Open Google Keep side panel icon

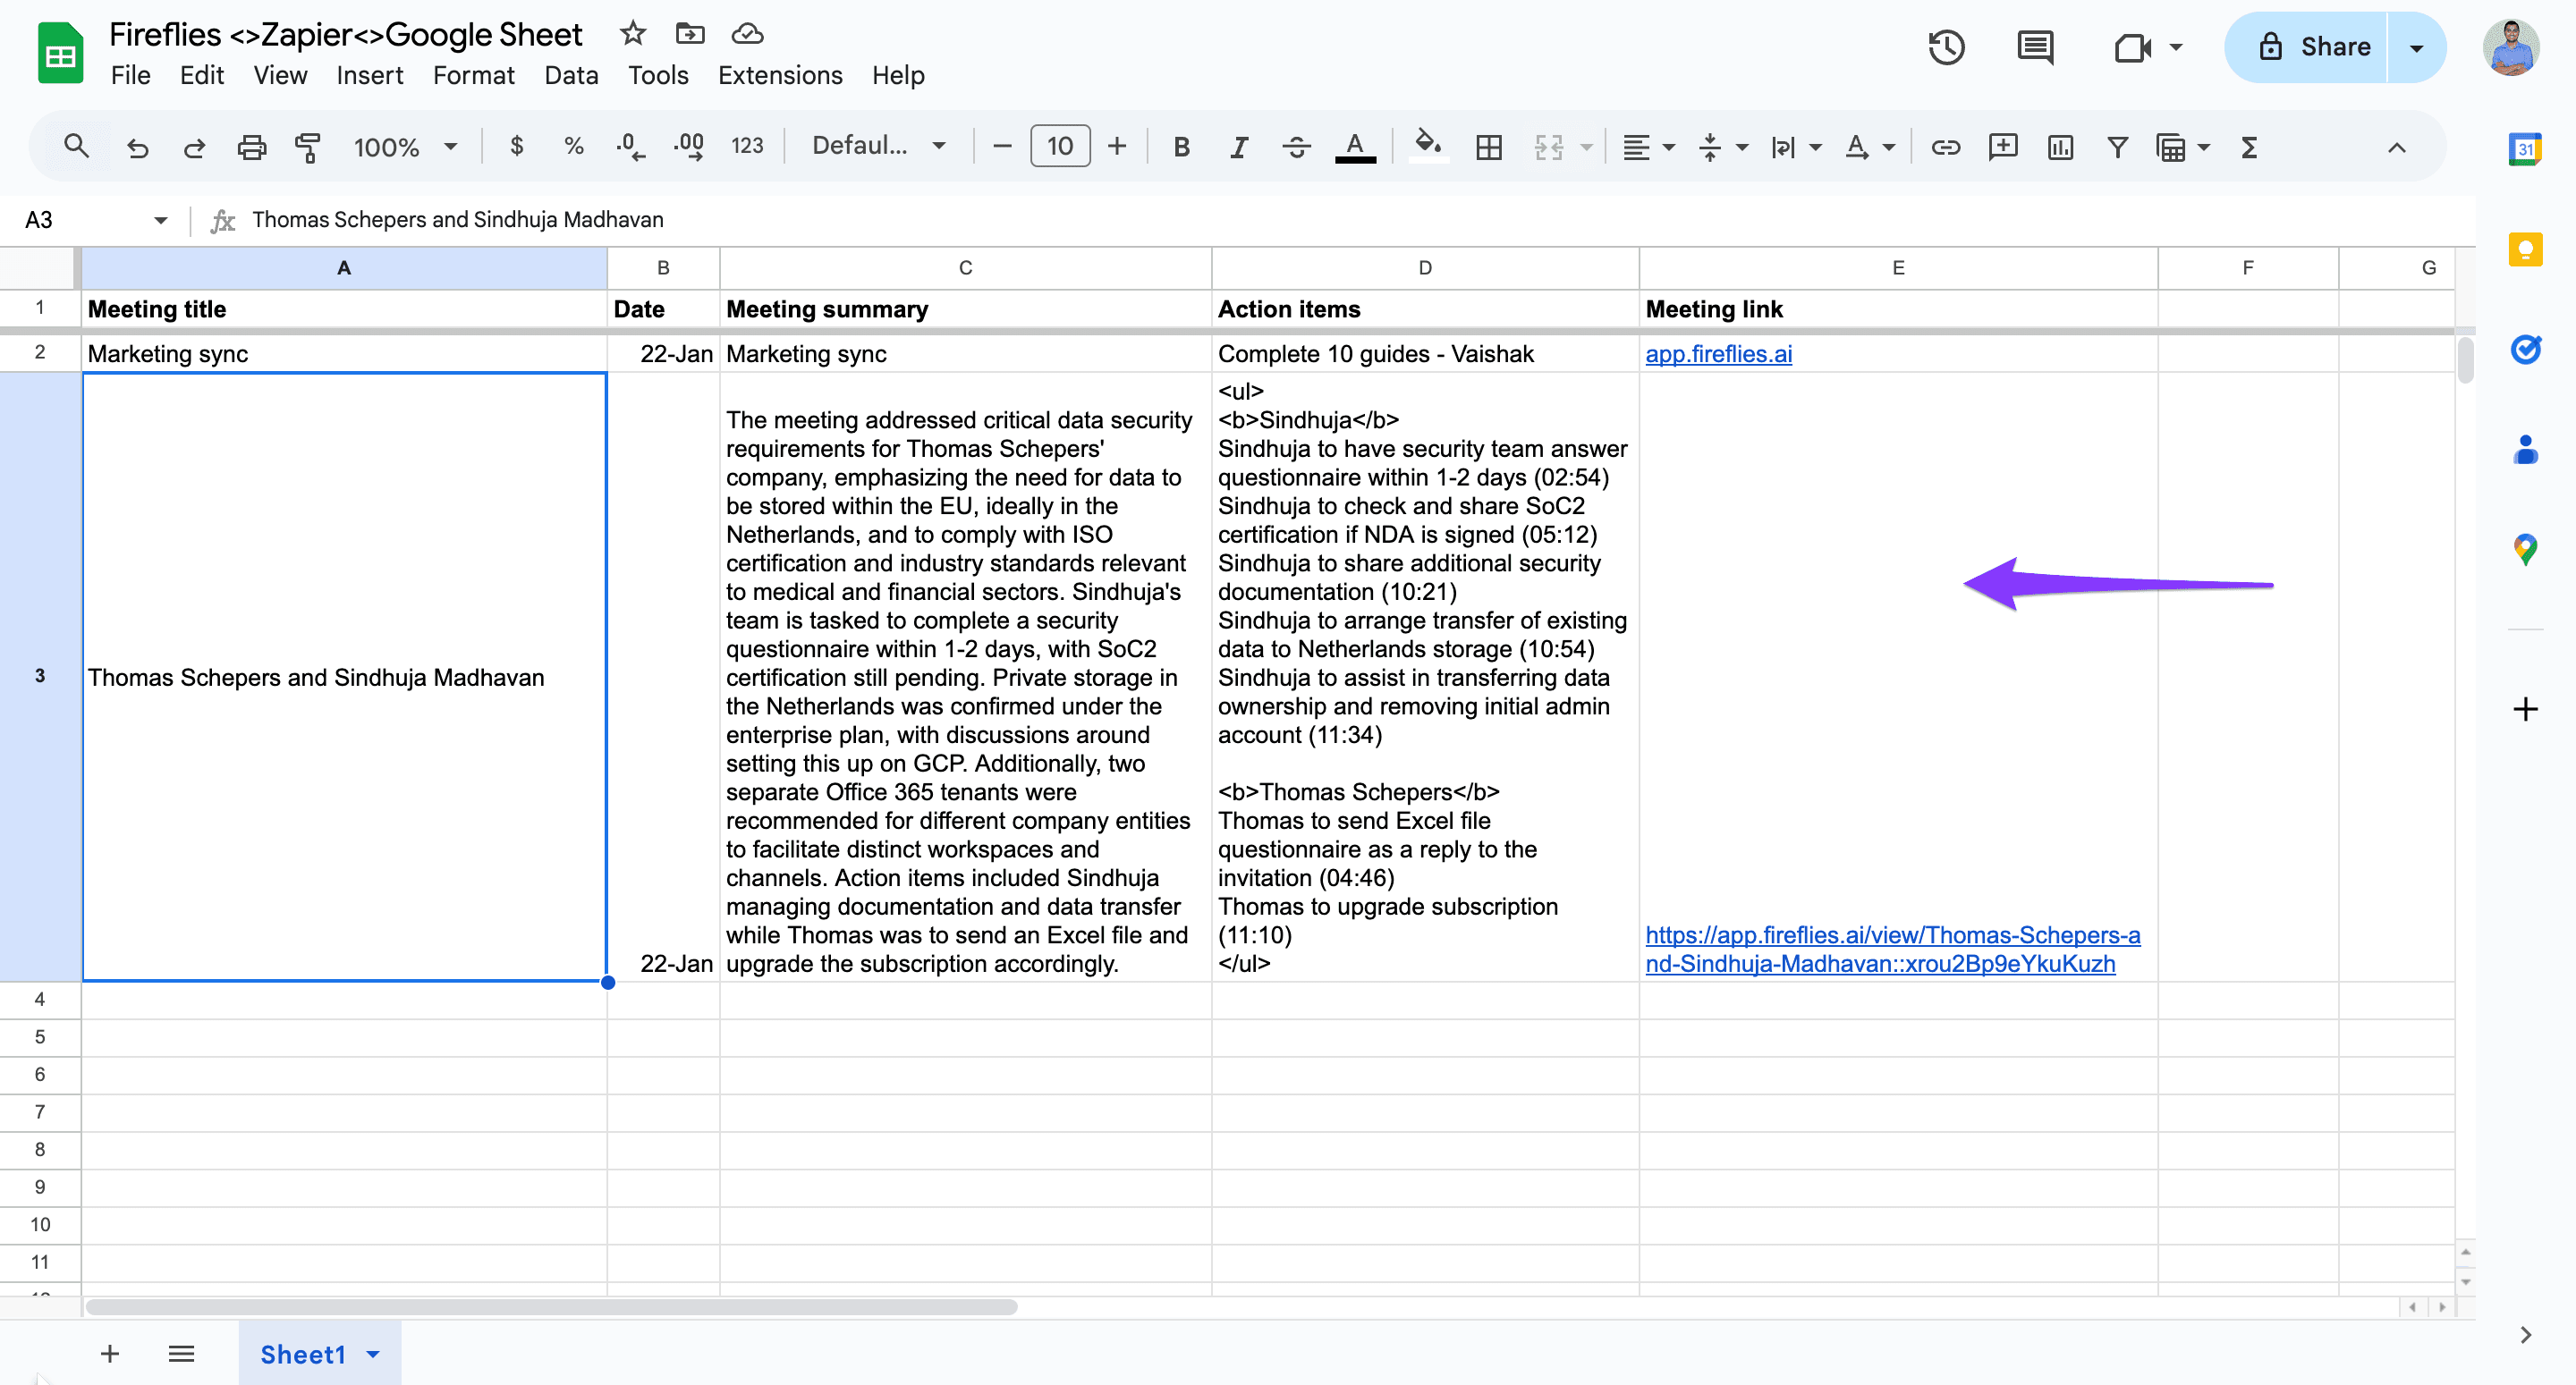[x=2525, y=249]
